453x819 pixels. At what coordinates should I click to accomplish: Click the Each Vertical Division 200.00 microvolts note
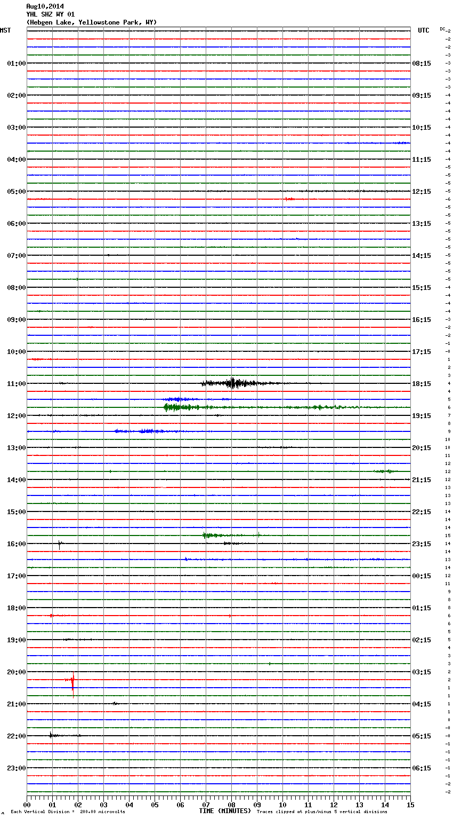(68, 812)
